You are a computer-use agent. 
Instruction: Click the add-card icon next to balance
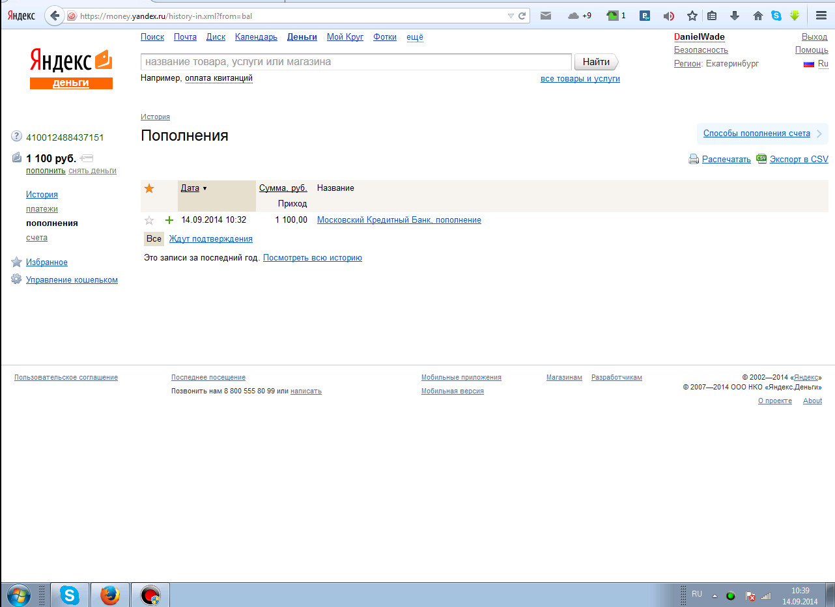(87, 158)
